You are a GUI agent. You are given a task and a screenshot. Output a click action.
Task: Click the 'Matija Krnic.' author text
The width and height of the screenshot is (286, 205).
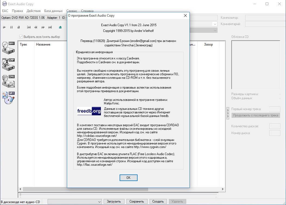tap(112, 104)
